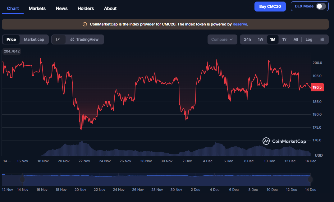The height and width of the screenshot is (202, 334).
Task: Select the 1Y timeframe
Action: [284, 39]
